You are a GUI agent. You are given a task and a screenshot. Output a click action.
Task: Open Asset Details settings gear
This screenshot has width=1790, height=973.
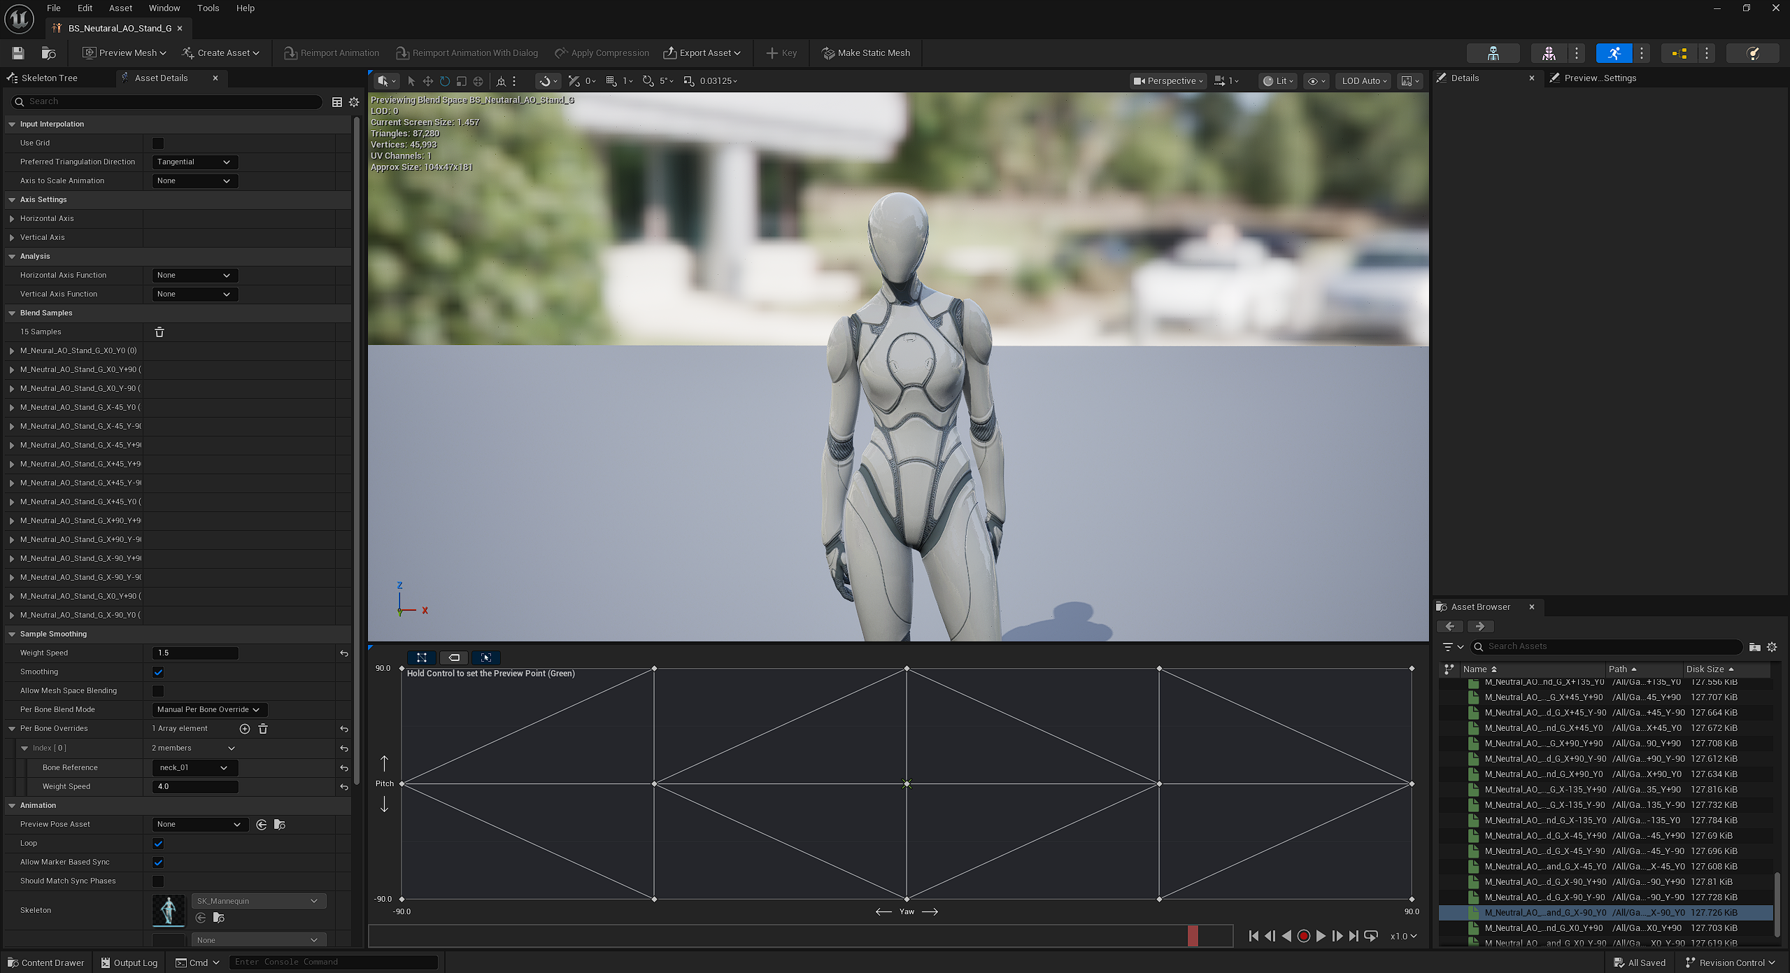pyautogui.click(x=354, y=102)
